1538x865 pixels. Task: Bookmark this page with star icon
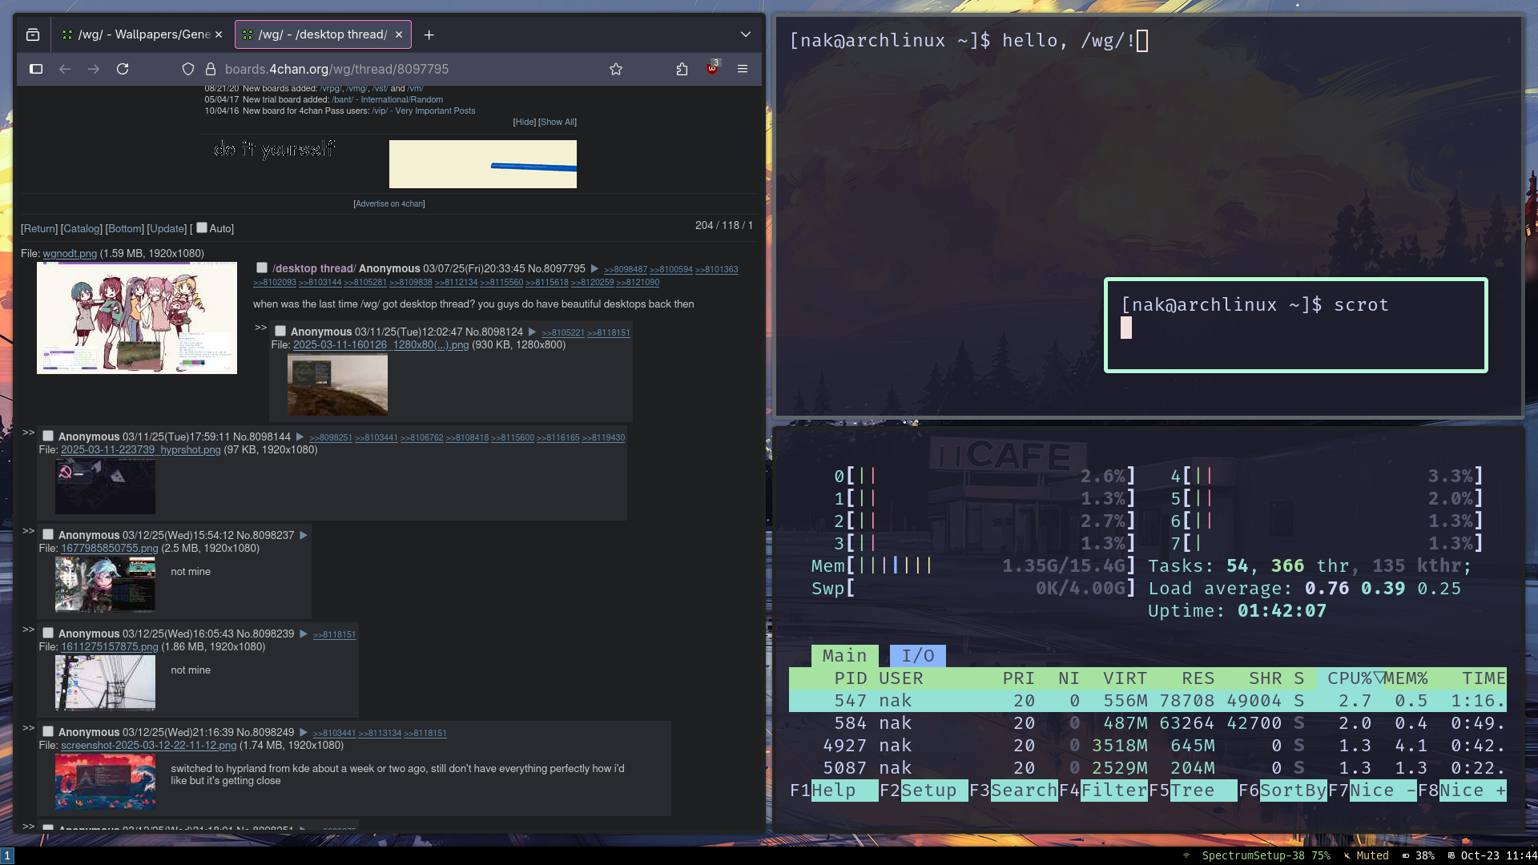click(616, 69)
